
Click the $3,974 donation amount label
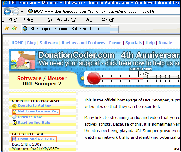[143, 73]
